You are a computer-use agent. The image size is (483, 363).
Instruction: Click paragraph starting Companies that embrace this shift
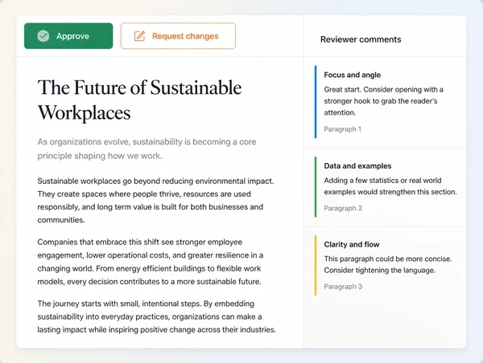[151, 262]
